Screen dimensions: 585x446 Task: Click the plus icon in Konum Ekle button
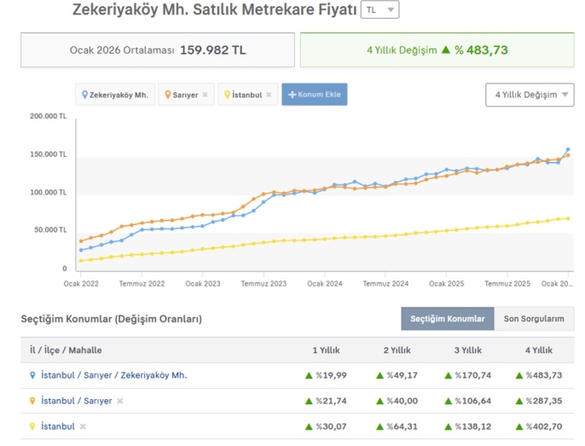[292, 95]
